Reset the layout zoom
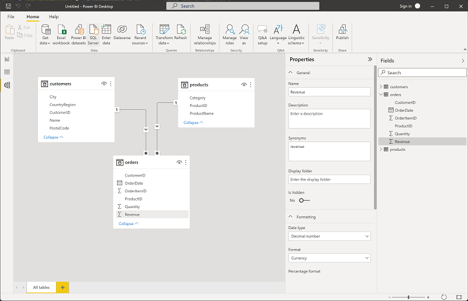The width and height of the screenshot is (468, 301). (x=444, y=297)
